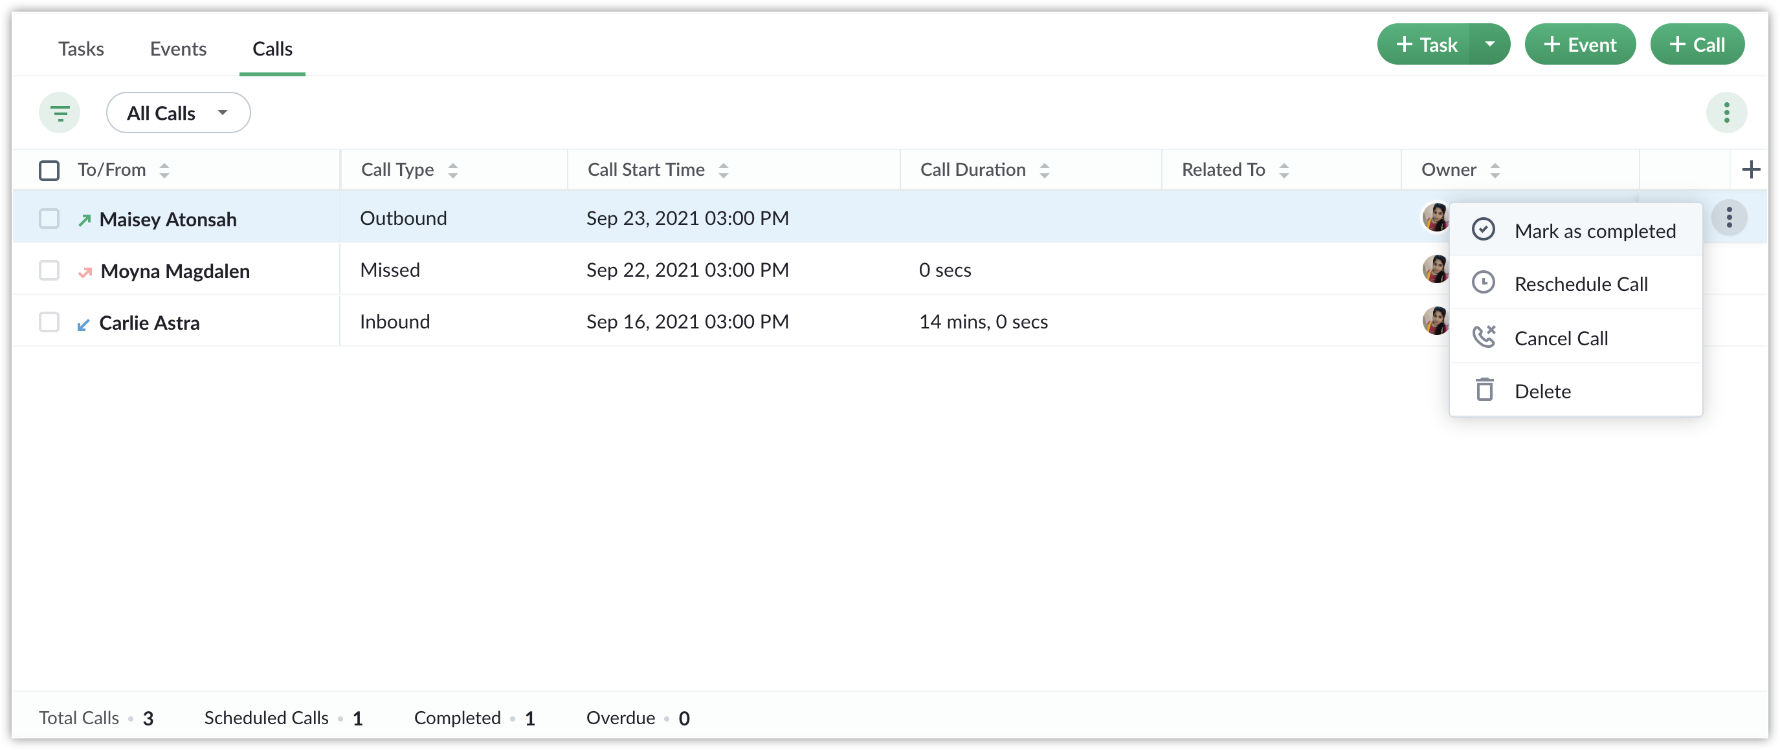The width and height of the screenshot is (1780, 750).
Task: Click the Cancel Call phone icon
Action: [1483, 337]
